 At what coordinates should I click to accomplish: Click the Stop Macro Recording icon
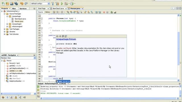107,12
